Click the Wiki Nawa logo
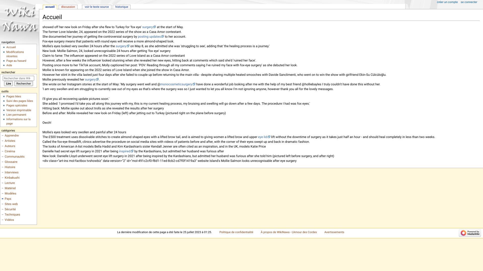This screenshot has width=483, height=271. [20, 20]
